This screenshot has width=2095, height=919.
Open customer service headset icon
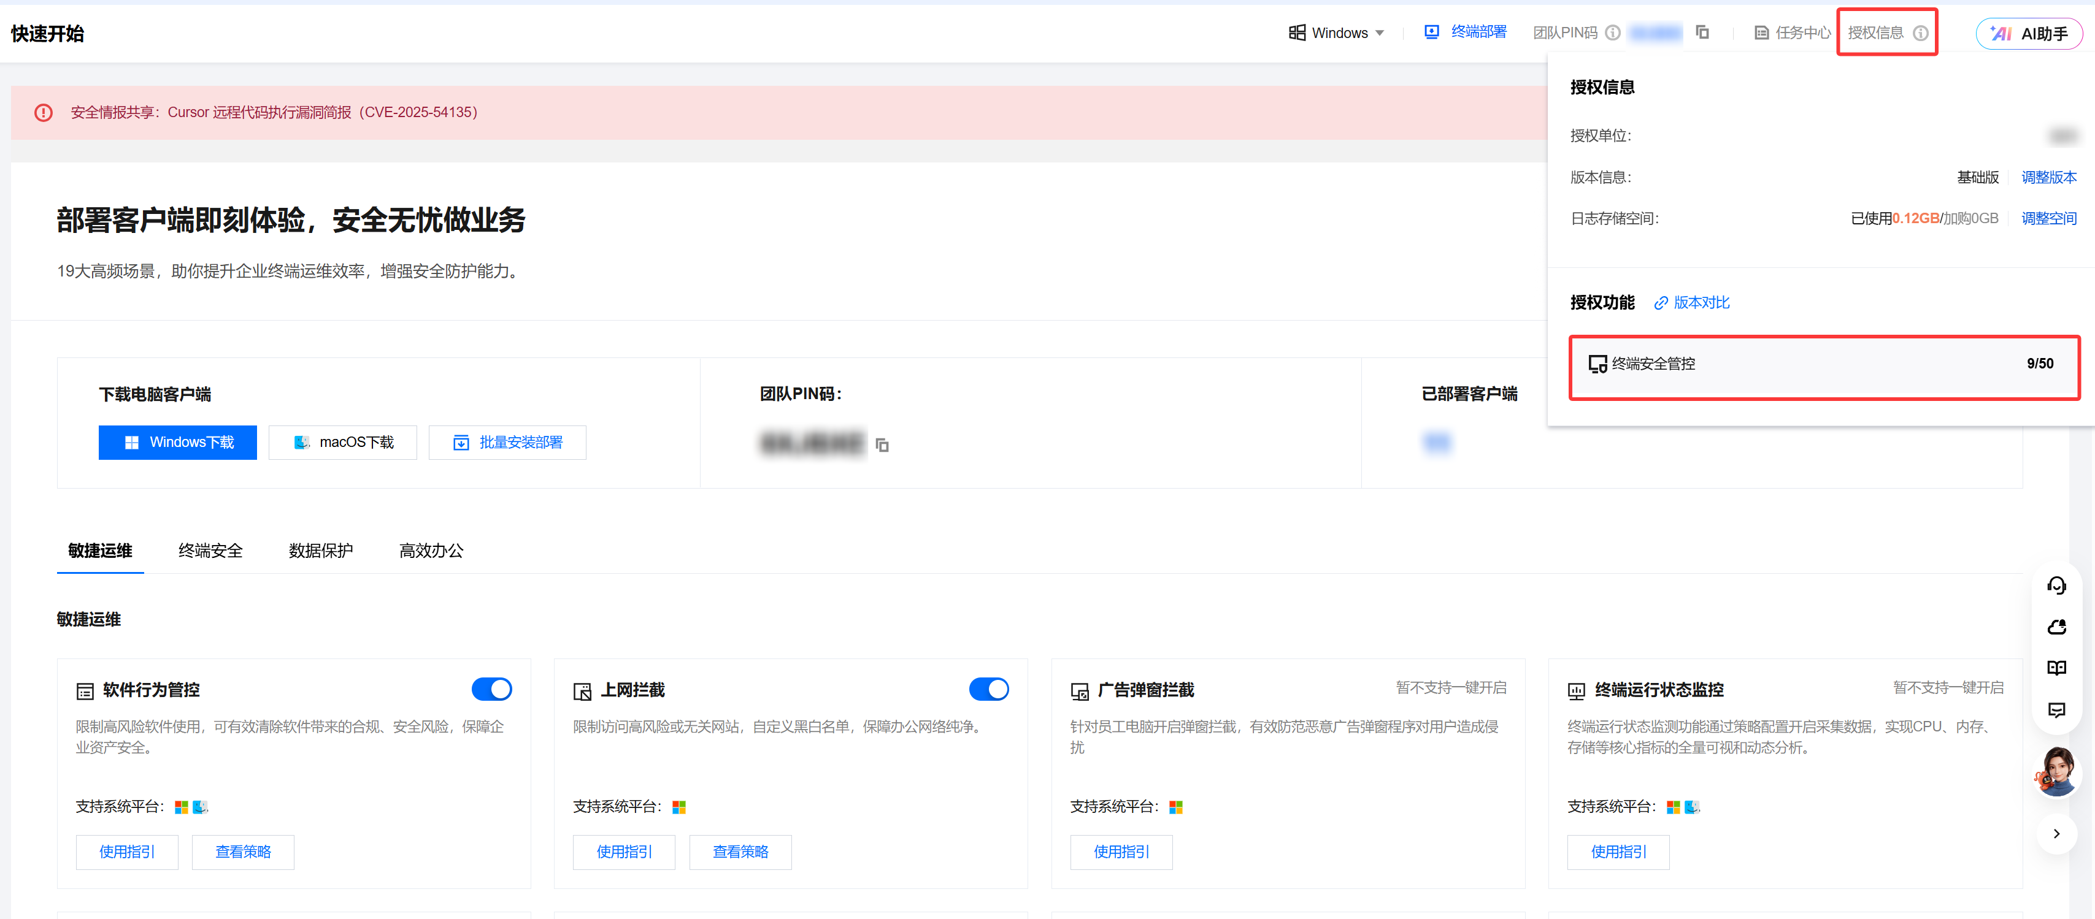click(2056, 585)
